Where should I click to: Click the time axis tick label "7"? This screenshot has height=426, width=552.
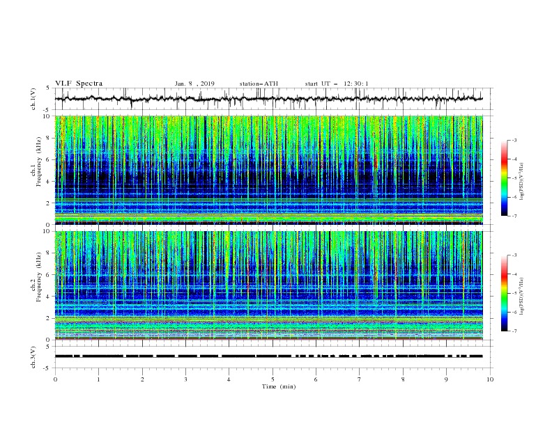coord(359,379)
